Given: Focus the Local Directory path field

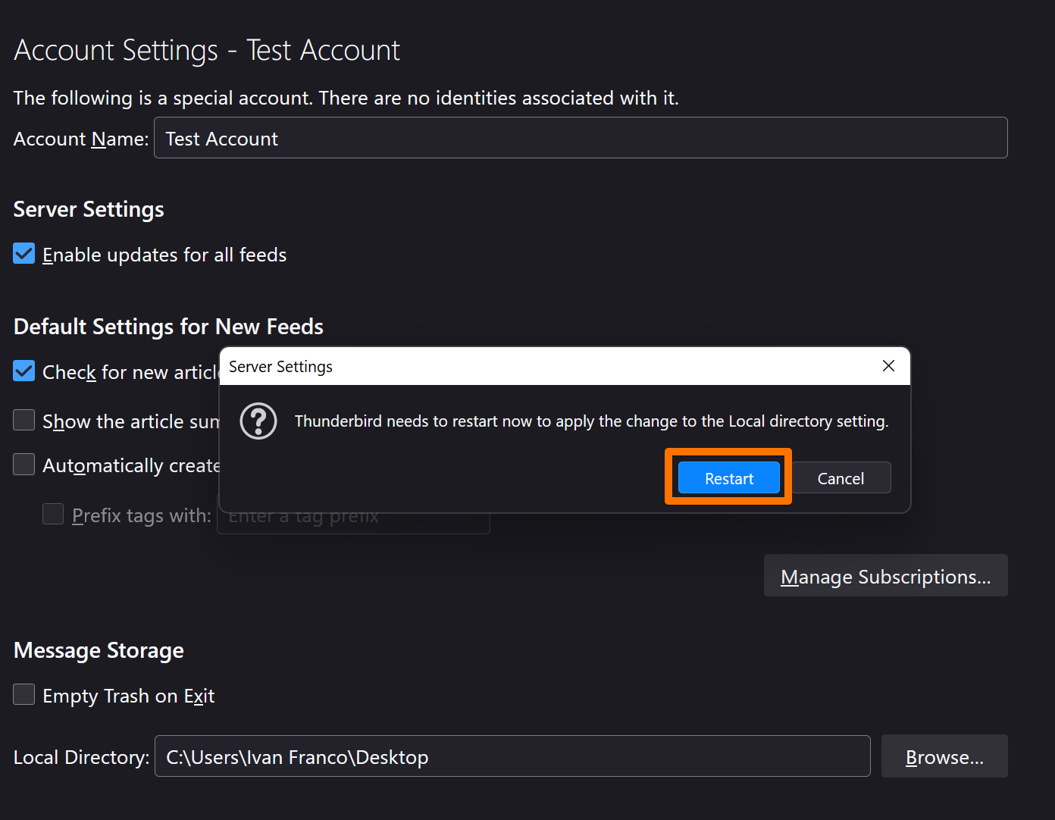Looking at the screenshot, I should [x=512, y=756].
